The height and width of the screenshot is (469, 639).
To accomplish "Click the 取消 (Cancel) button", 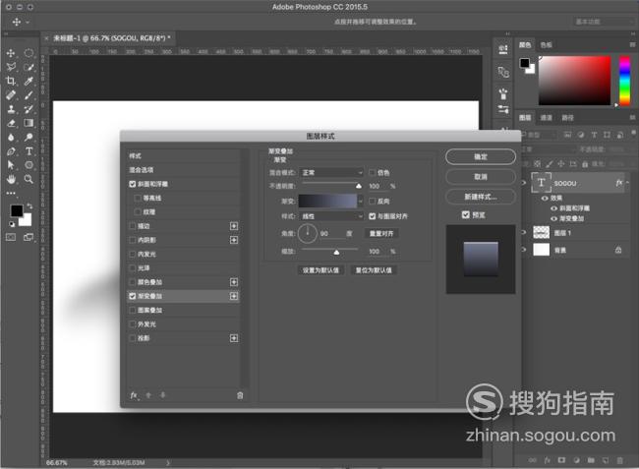I will tap(481, 176).
